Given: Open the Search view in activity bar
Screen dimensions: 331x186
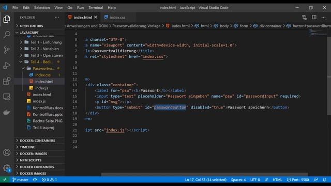Looking at the screenshot, I should click(x=7, y=35).
